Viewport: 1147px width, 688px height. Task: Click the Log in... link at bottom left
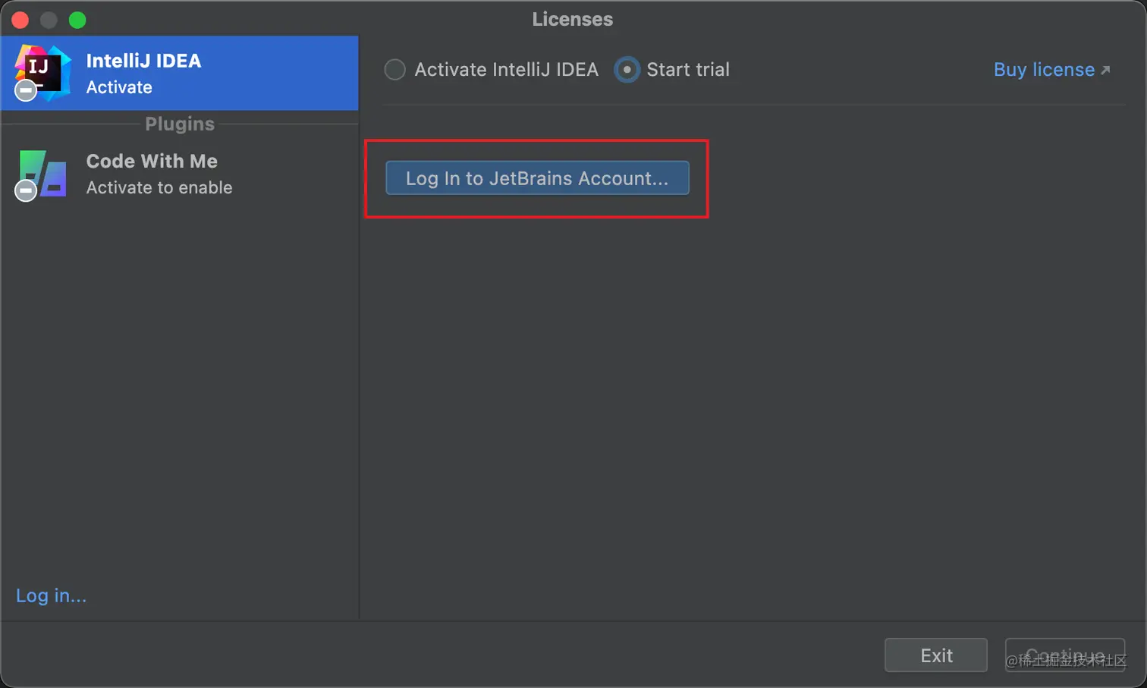point(51,595)
